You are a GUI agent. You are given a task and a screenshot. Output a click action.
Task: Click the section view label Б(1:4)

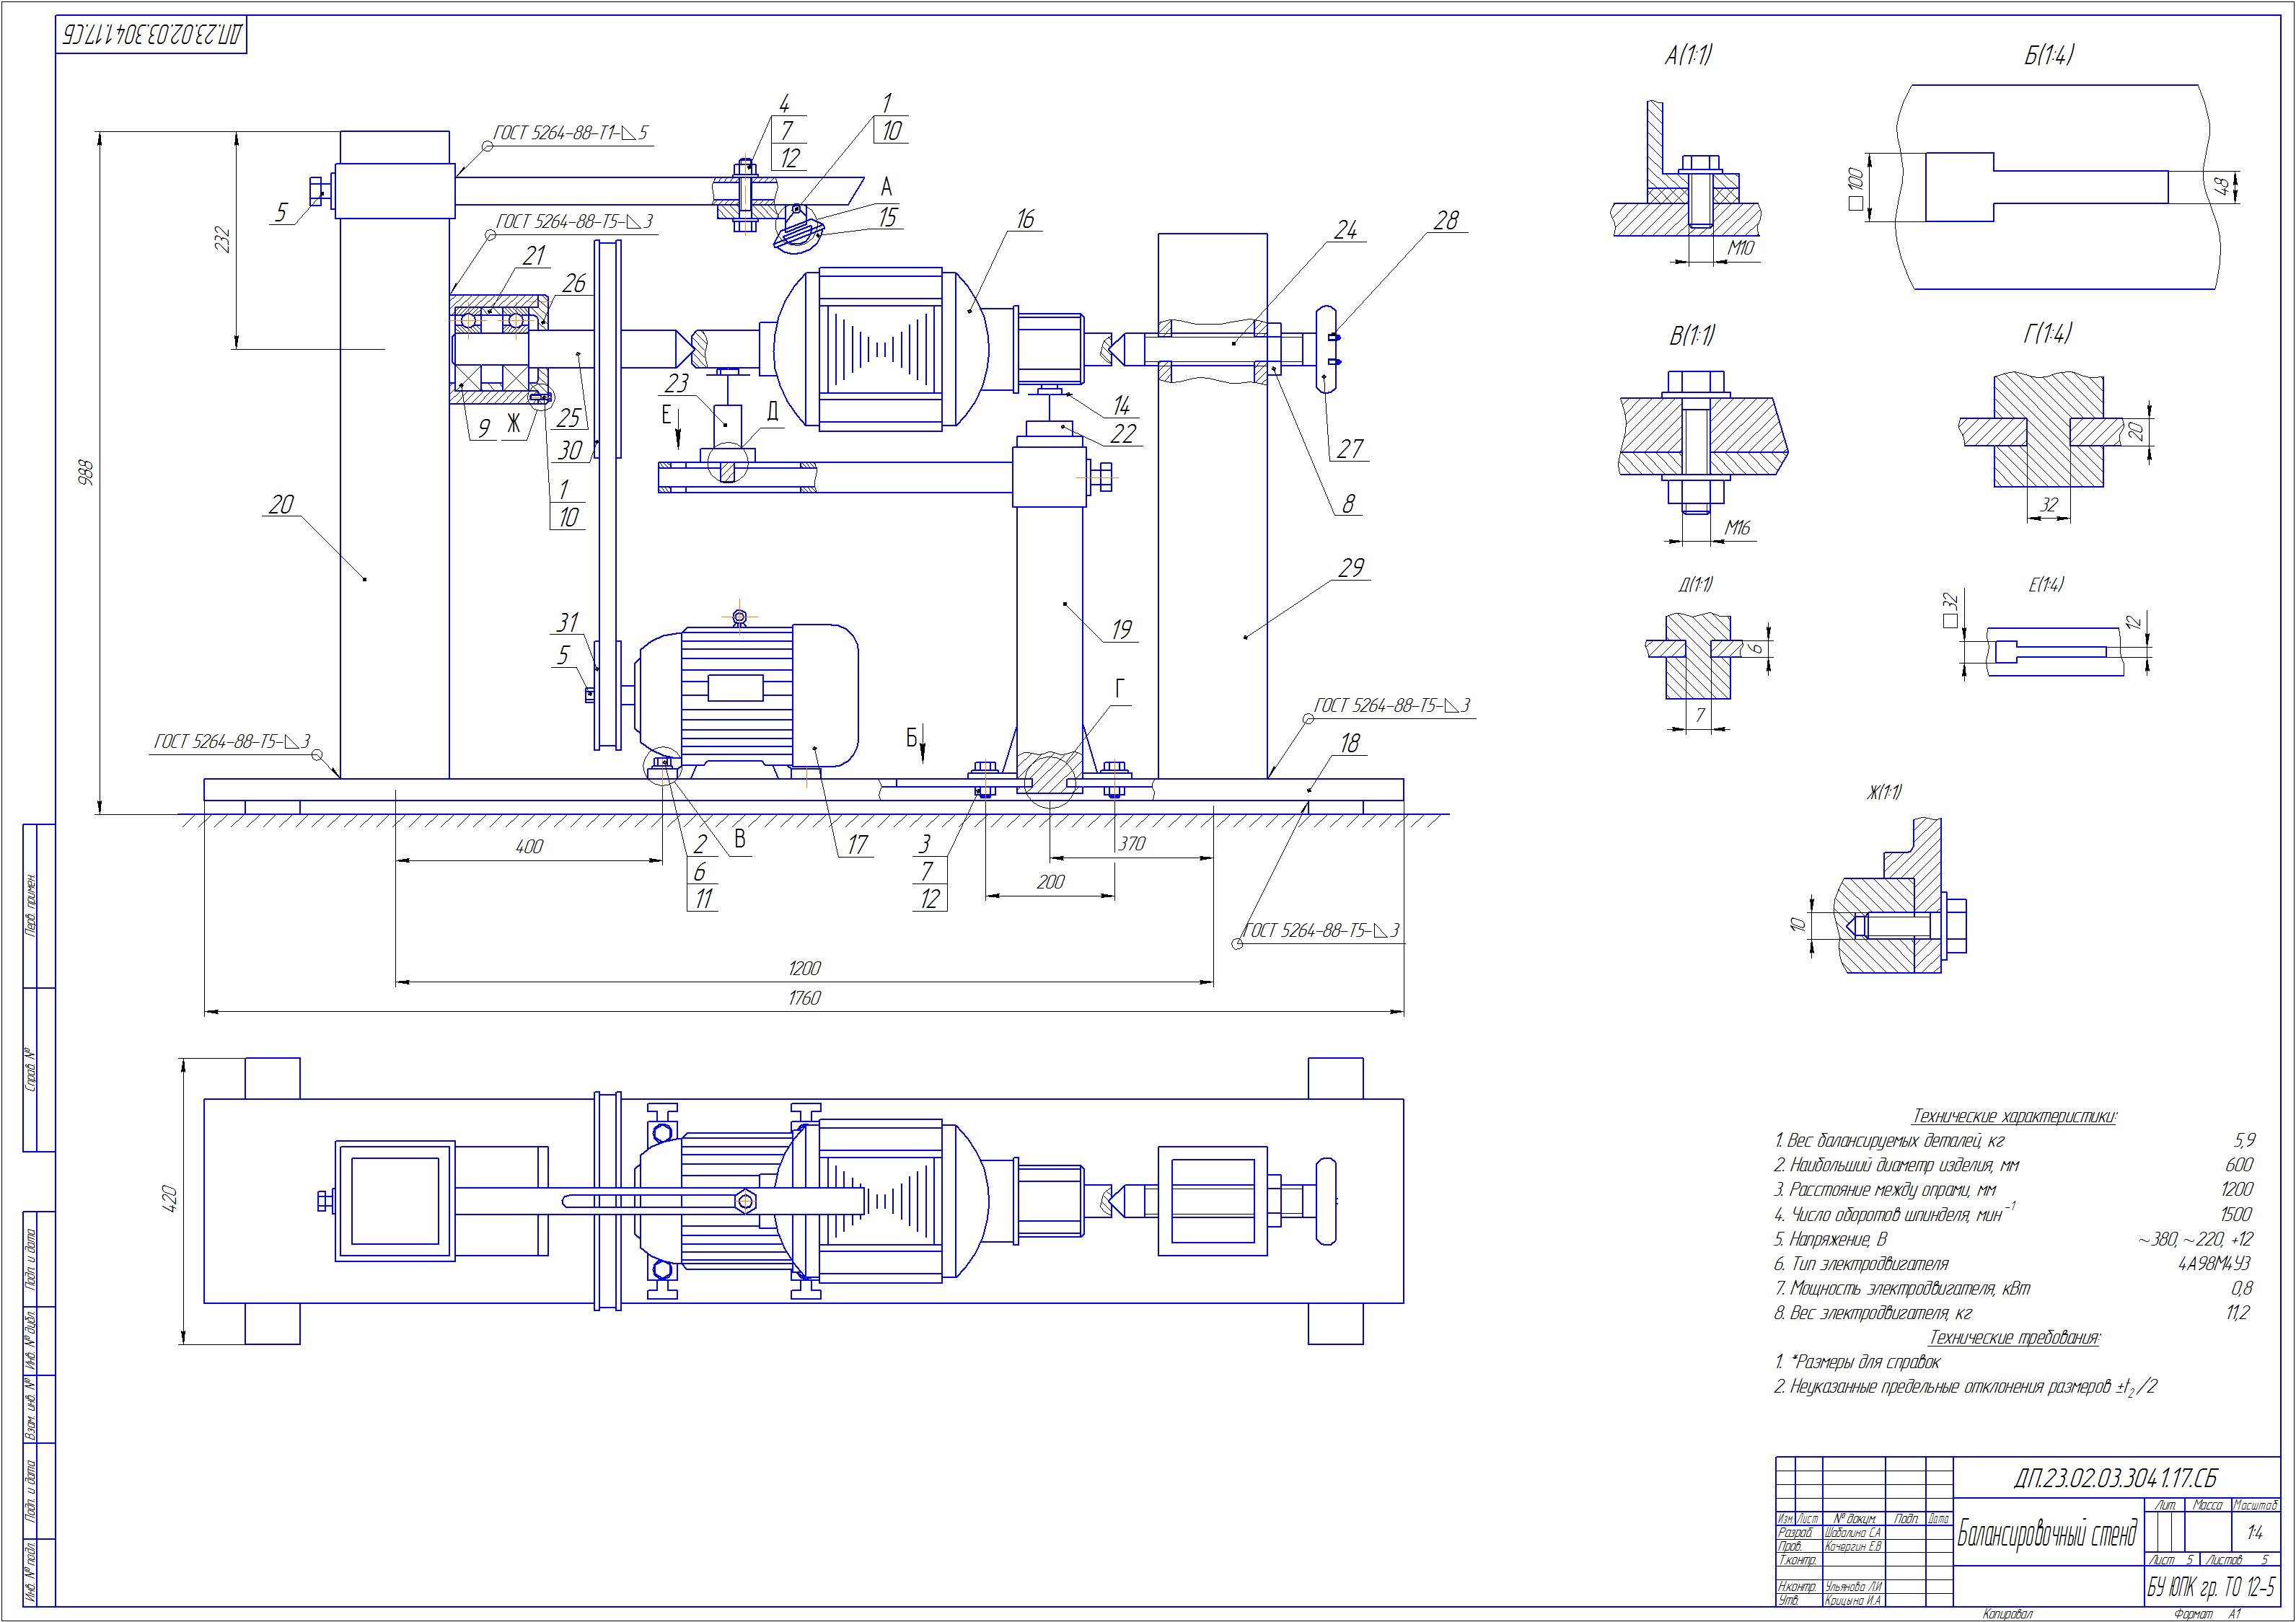click(2049, 57)
